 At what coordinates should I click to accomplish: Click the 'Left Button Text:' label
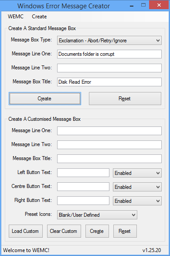pos(34,172)
